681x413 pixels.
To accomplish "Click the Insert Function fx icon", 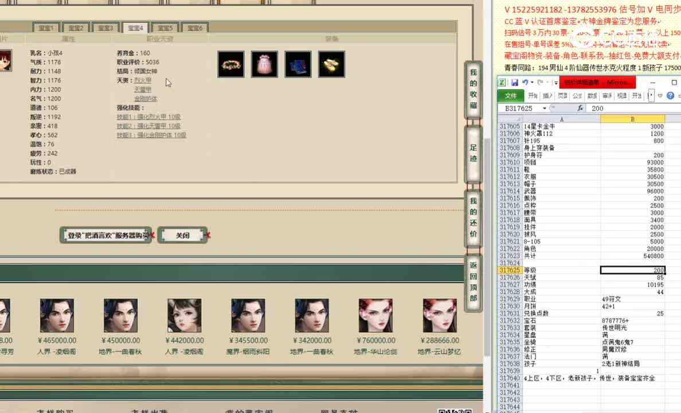I will [580, 108].
